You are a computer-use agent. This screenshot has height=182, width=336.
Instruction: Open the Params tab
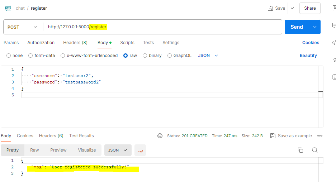pos(11,43)
